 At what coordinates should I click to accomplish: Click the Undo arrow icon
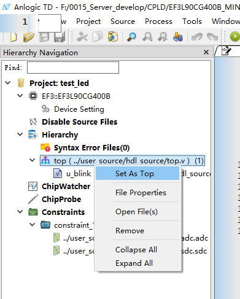196,37
